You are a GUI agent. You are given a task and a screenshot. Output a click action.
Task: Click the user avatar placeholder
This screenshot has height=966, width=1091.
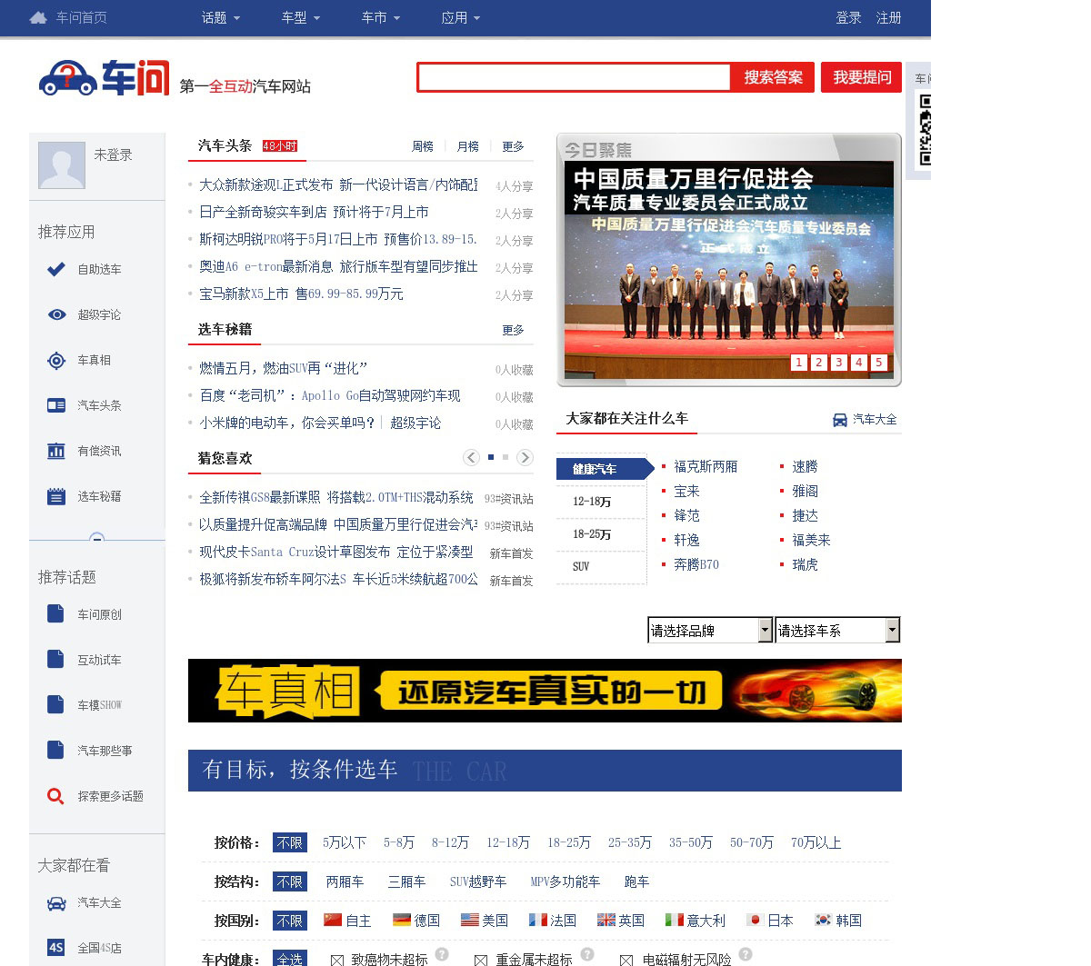point(62,165)
